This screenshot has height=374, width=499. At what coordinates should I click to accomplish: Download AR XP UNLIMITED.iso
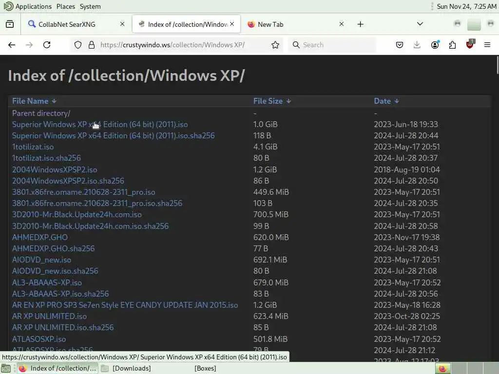point(49,316)
